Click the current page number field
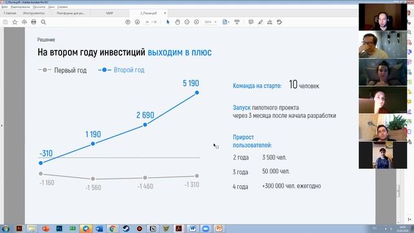 (147, 22)
